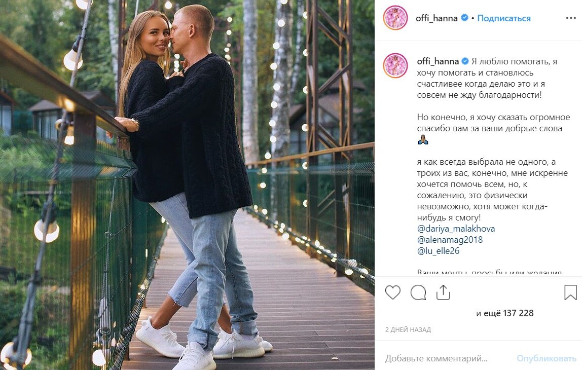Open the three-dot options menu

(x=571, y=18)
